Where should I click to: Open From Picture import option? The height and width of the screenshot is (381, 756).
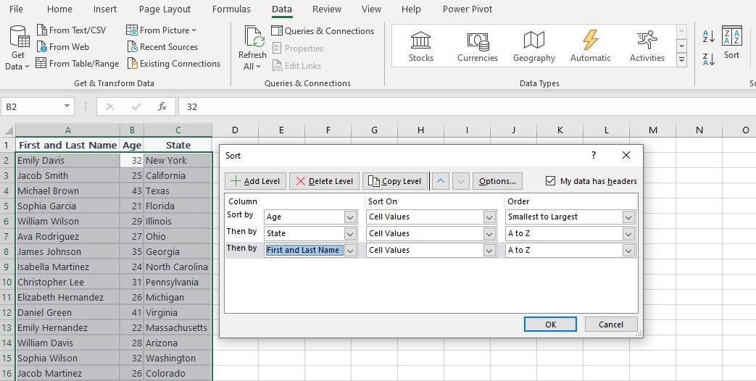tap(161, 30)
